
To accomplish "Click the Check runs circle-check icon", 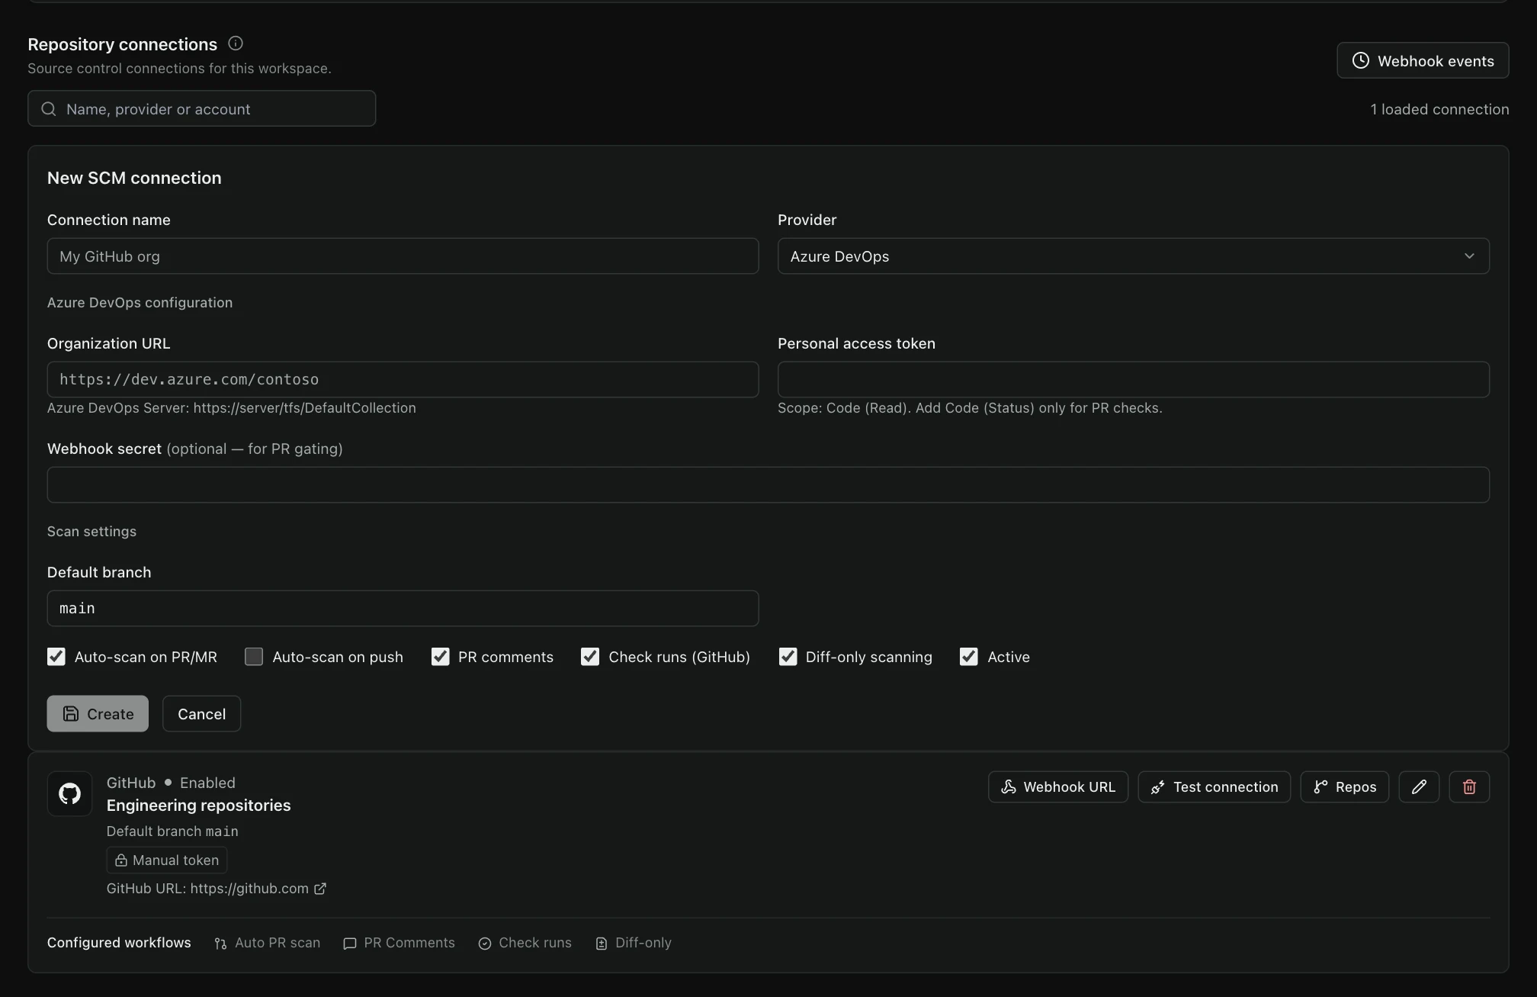I will [485, 944].
